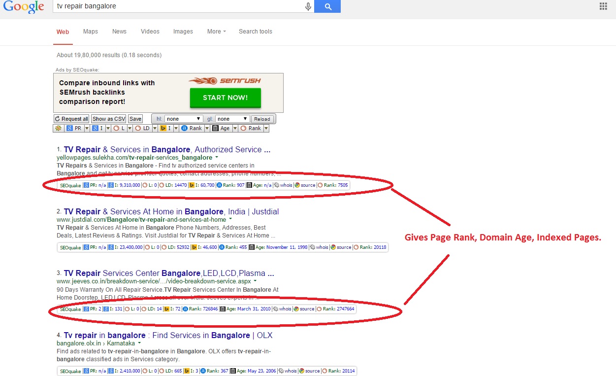616x376 pixels.
Task: Open the Justdial TV Repair result title
Action: click(171, 211)
